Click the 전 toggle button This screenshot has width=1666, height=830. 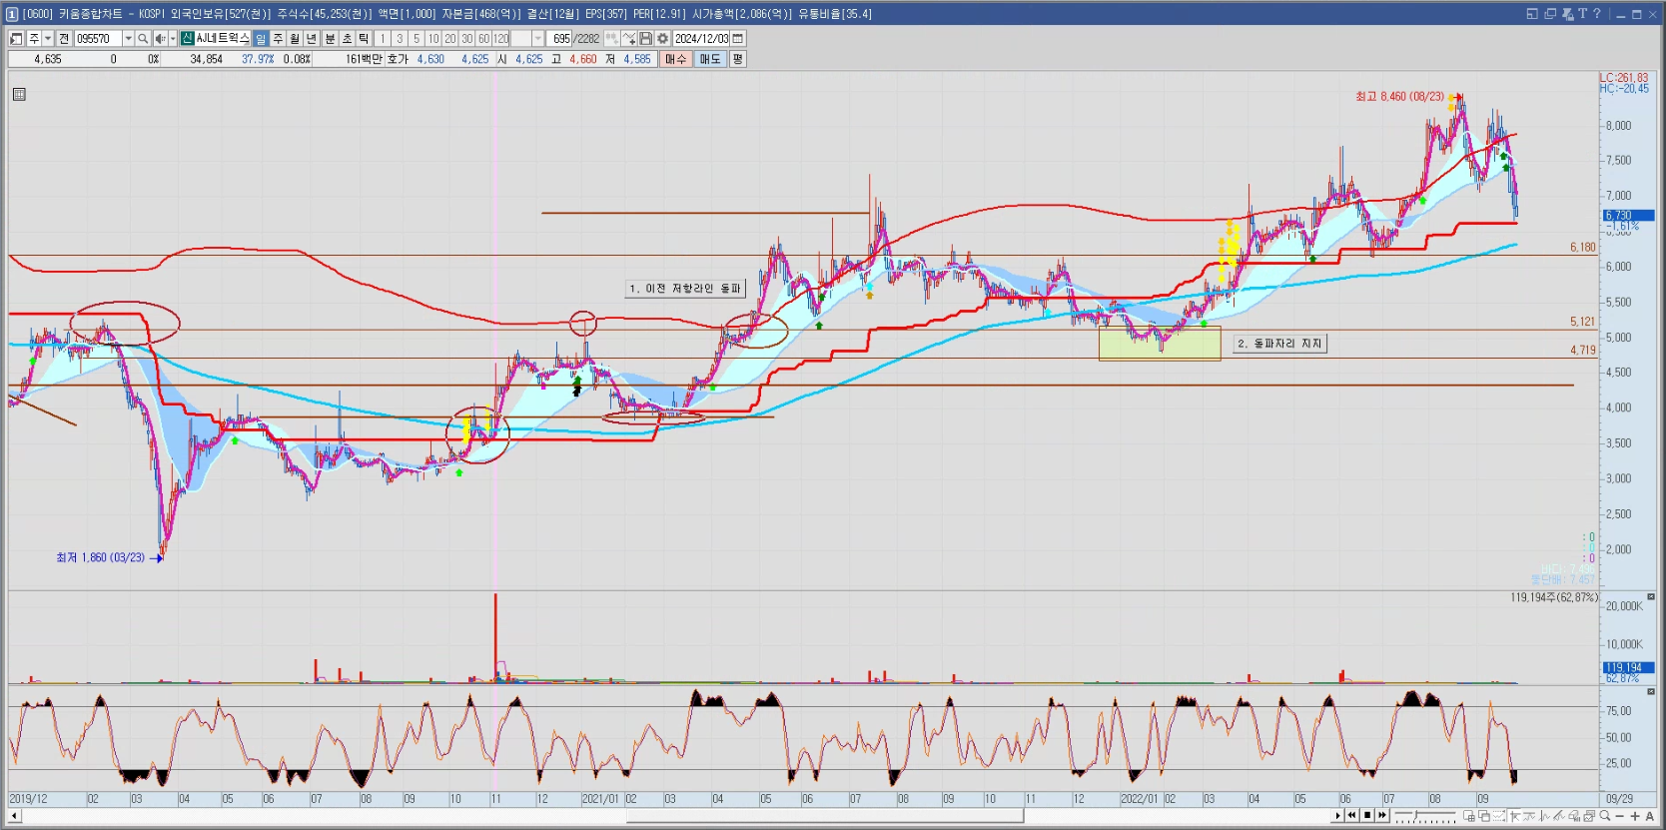(64, 38)
